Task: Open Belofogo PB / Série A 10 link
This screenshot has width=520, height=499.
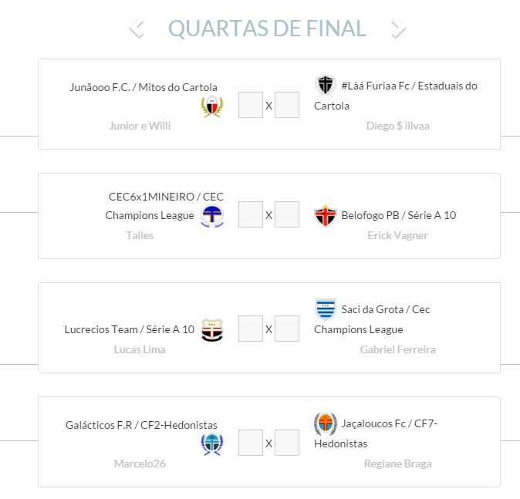Action: click(x=398, y=215)
